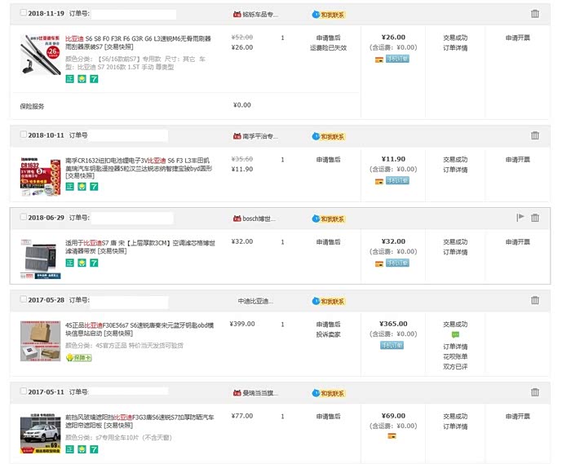
Task: Open 花呗账单 for the ¥365 order
Action: pyautogui.click(x=455, y=356)
